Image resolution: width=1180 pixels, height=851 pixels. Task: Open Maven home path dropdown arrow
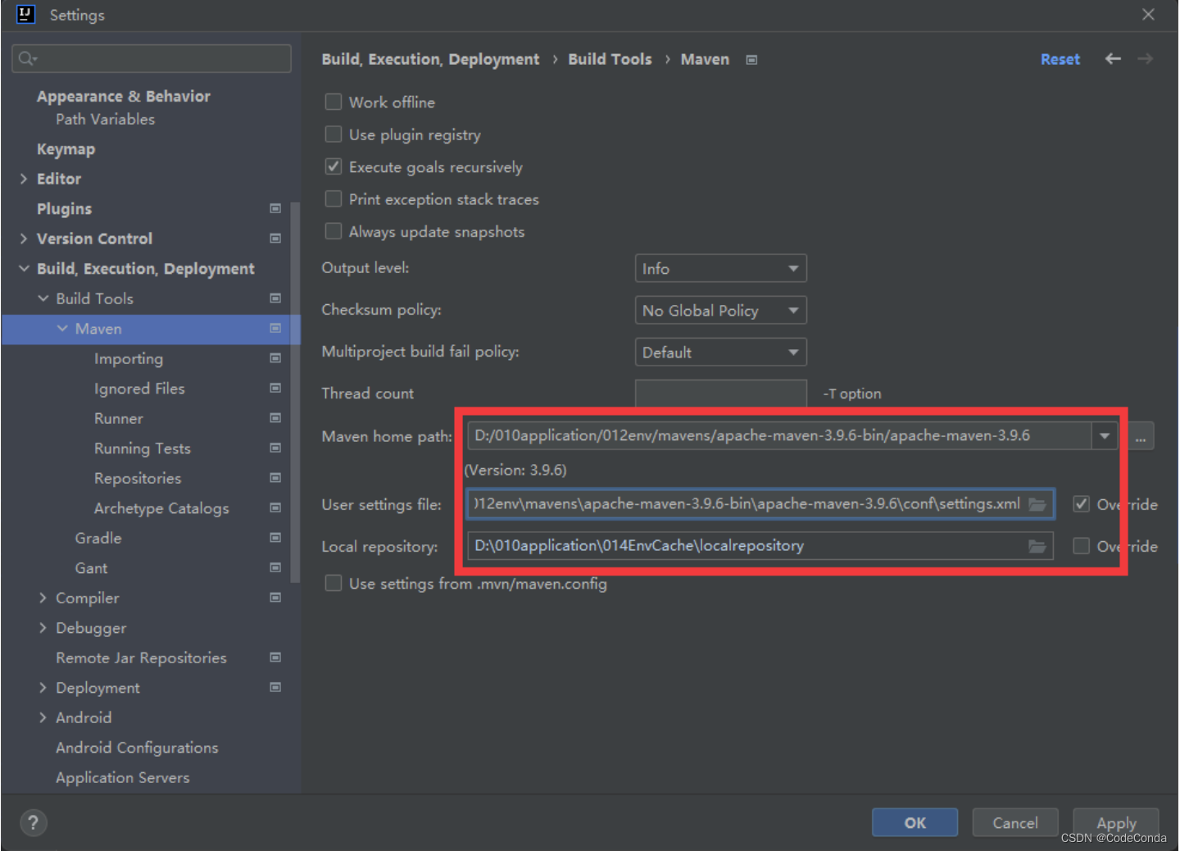(x=1105, y=436)
